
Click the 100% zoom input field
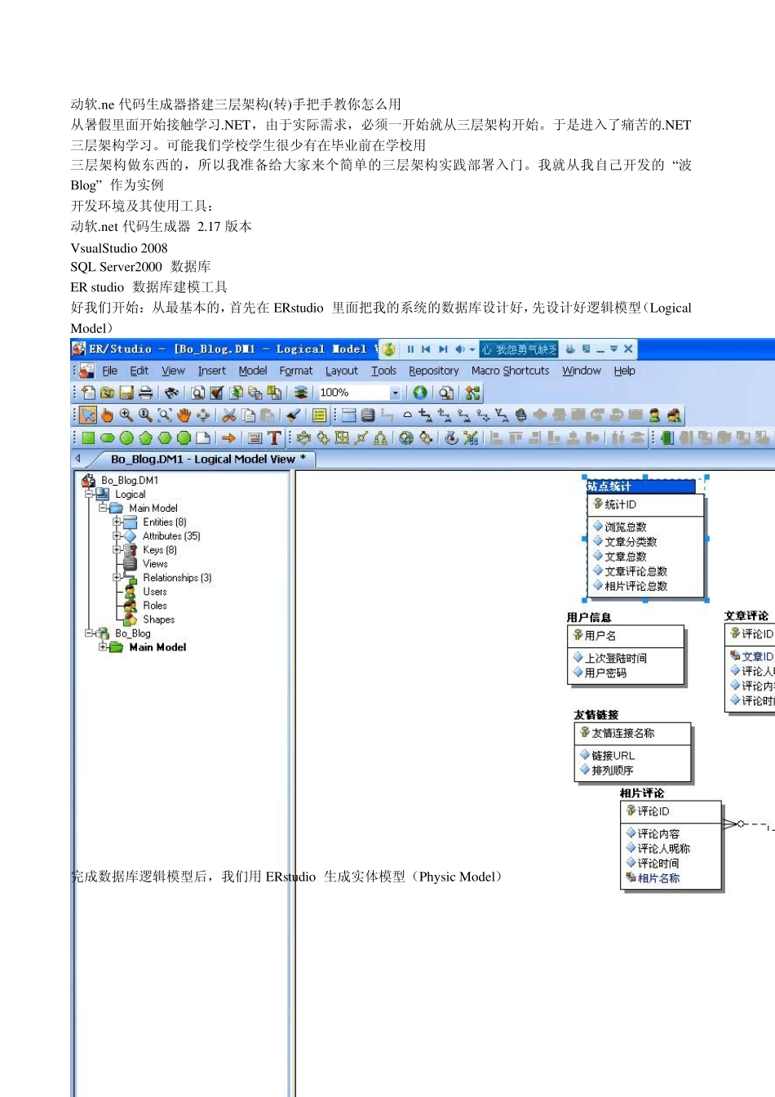(x=353, y=393)
